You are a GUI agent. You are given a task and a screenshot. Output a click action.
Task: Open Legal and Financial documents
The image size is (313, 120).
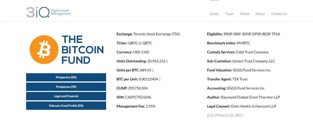(x=66, y=96)
